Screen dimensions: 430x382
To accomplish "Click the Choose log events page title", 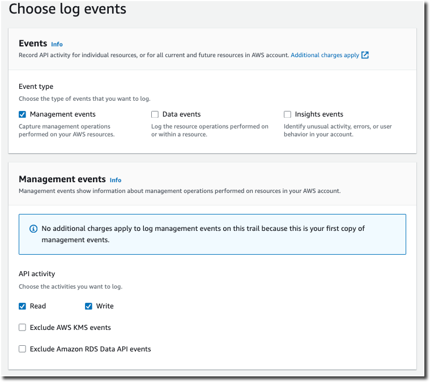I will click(67, 9).
